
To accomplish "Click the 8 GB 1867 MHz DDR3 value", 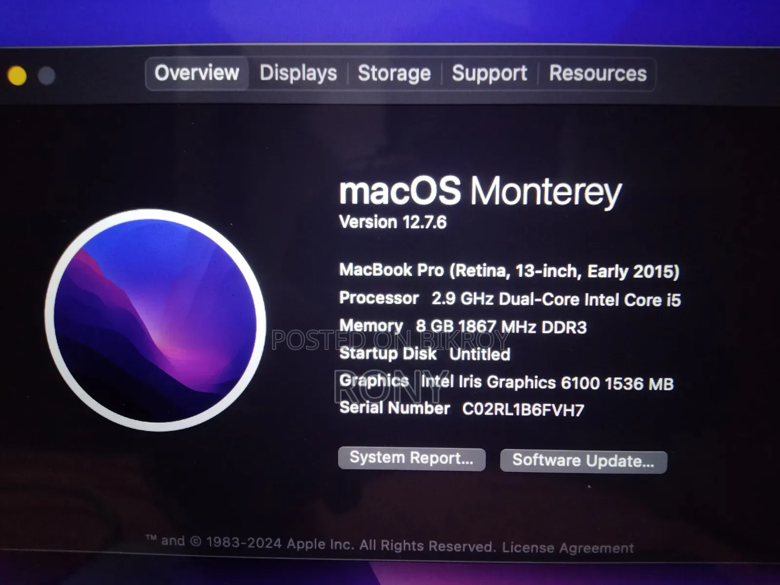I will (x=501, y=327).
